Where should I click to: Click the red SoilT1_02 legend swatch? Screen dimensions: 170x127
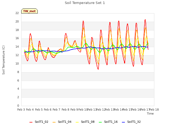(x=31, y=122)
